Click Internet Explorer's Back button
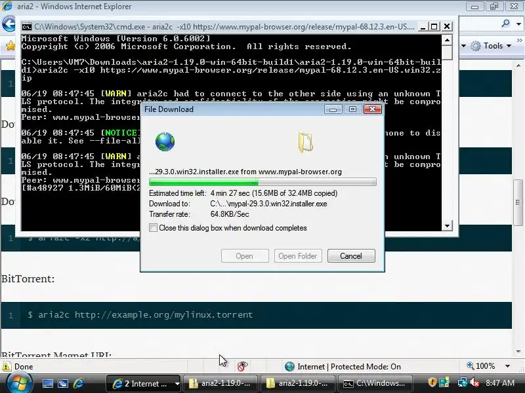Screen dimensions: 525x393 click(9, 24)
